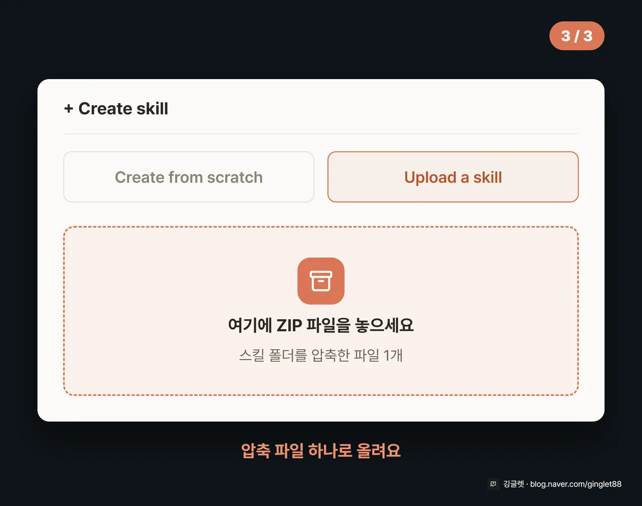Click the '+ Create skill' heading

116,109
